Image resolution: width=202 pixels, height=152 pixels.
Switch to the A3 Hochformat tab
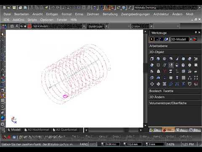(x=37, y=130)
